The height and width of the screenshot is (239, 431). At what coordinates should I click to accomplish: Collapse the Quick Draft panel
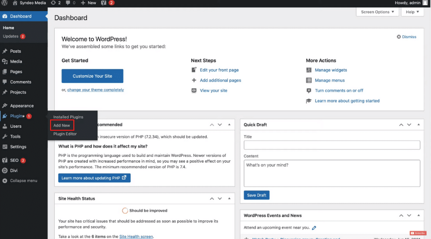(x=419, y=125)
